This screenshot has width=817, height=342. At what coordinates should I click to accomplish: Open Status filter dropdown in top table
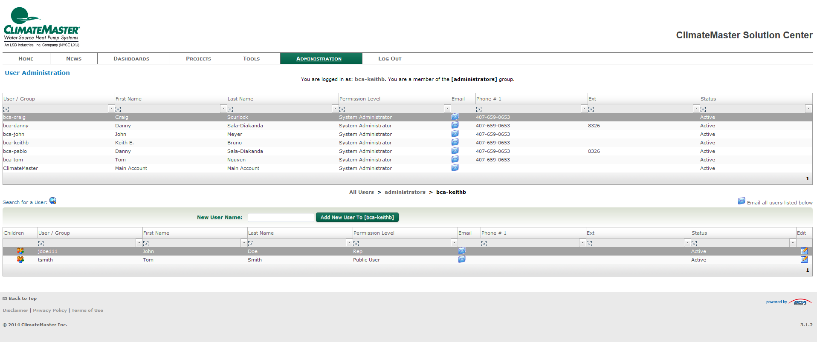pyautogui.click(x=808, y=109)
